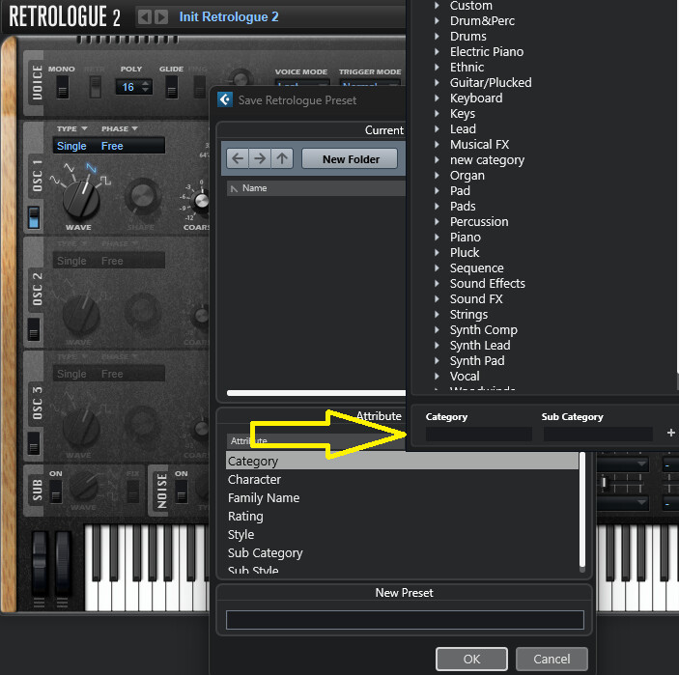679x675 pixels.
Task: Expand the Electric Piano category
Action: click(437, 51)
